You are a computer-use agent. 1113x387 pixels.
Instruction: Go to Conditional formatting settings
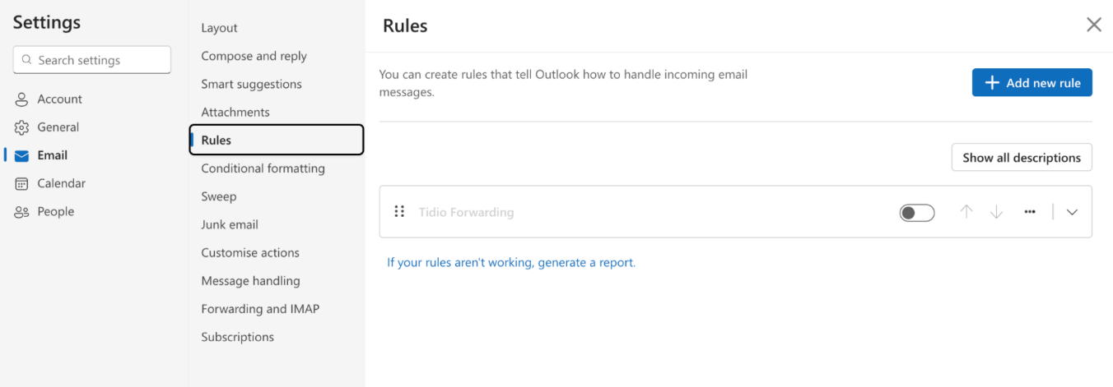[263, 168]
